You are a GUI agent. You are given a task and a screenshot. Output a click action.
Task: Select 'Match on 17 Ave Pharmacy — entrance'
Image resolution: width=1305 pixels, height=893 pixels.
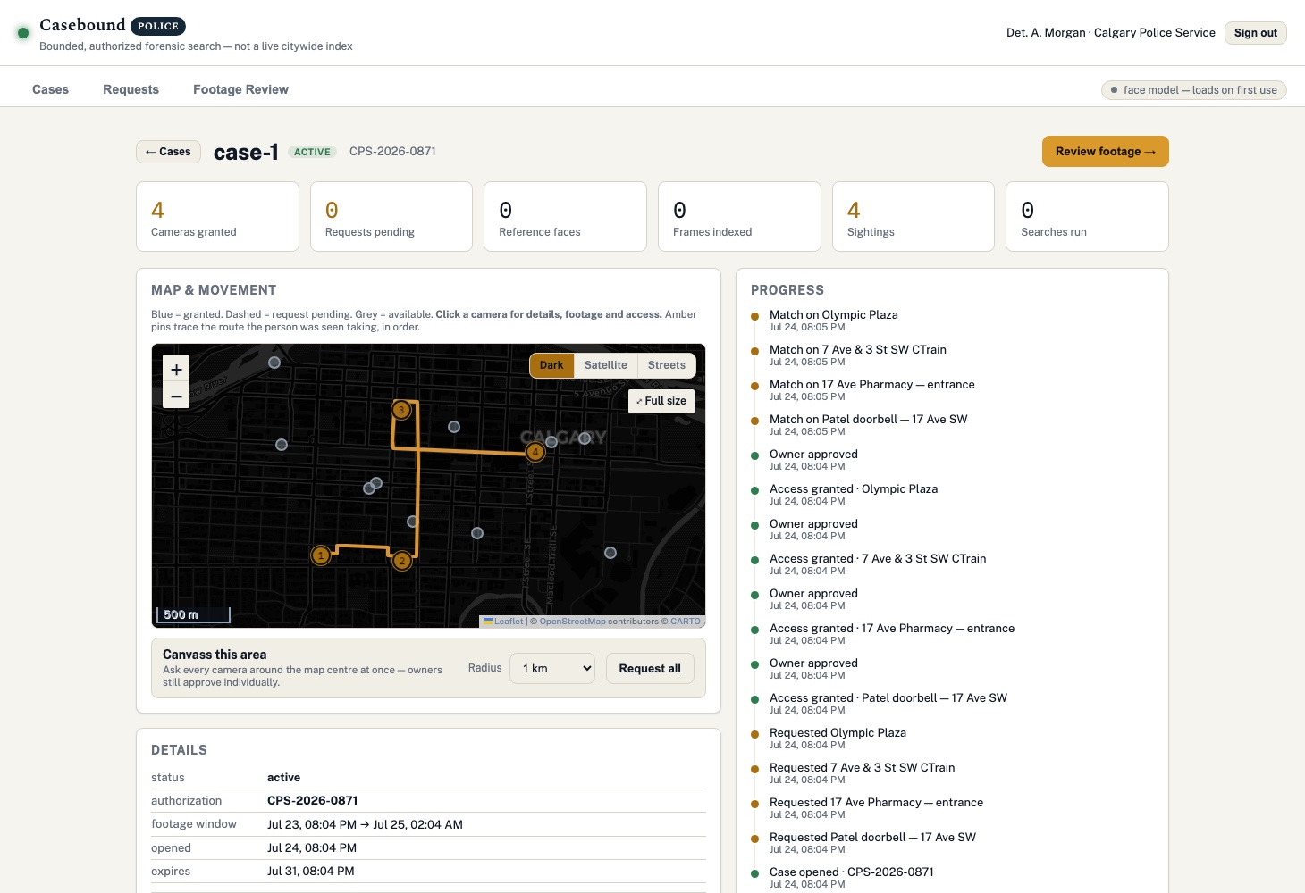872,385
